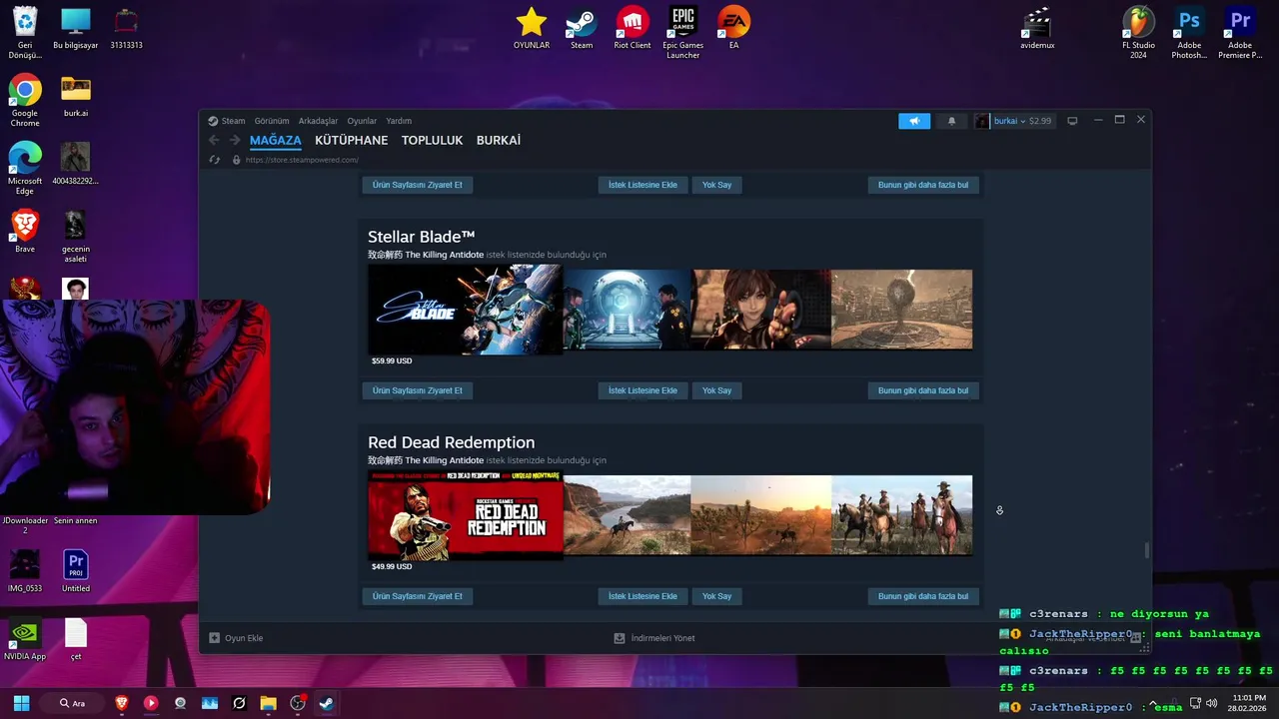Click Oyun Ekle add game button
This screenshot has width=1279, height=719.
click(x=236, y=638)
